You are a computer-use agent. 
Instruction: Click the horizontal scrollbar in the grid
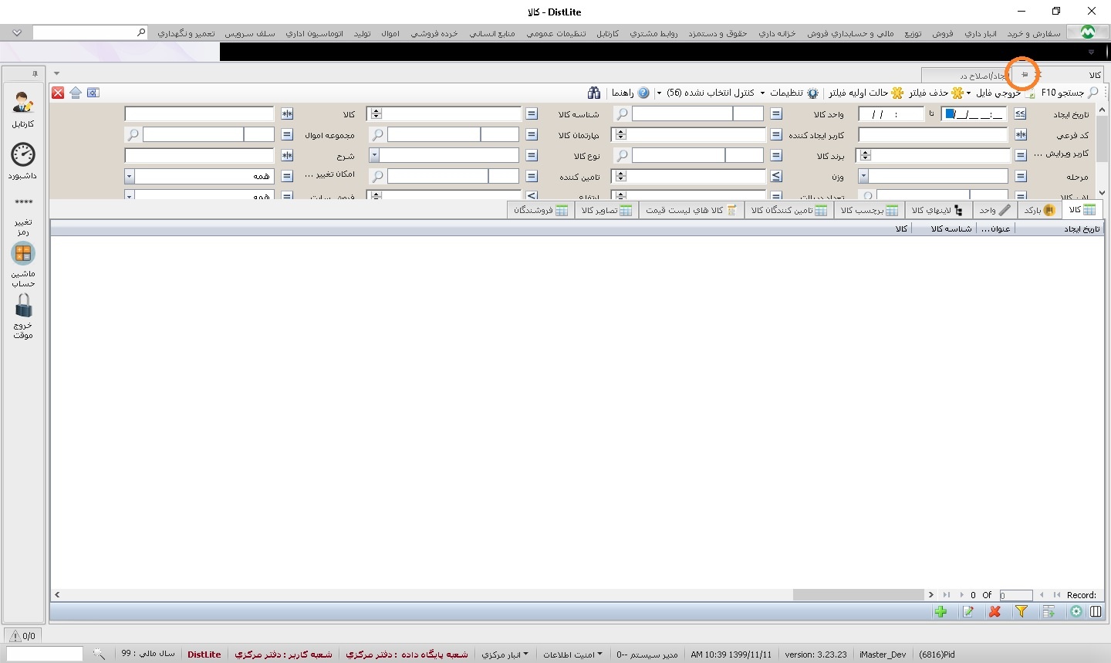[858, 595]
